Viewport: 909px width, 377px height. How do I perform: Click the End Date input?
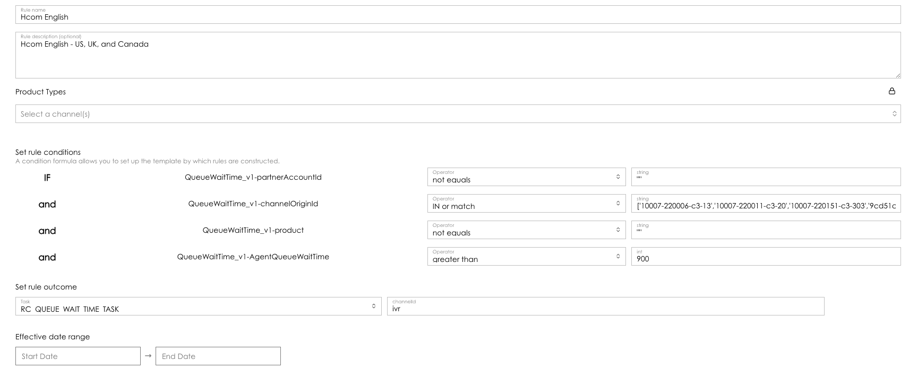[218, 356]
